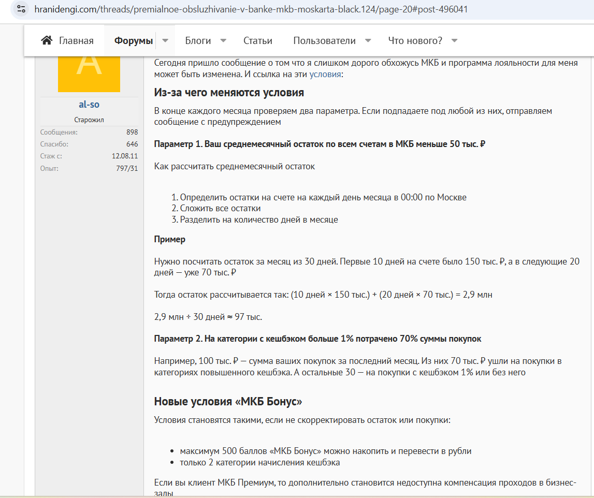Click the Спасибо count 646
This screenshot has width=594, height=498.
coord(132,144)
